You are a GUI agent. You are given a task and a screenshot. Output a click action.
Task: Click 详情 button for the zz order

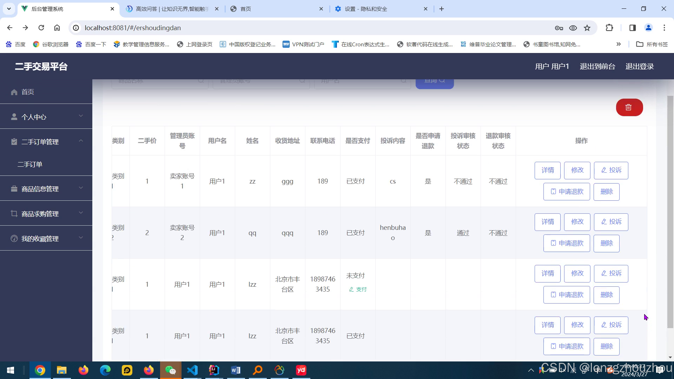[x=547, y=170]
